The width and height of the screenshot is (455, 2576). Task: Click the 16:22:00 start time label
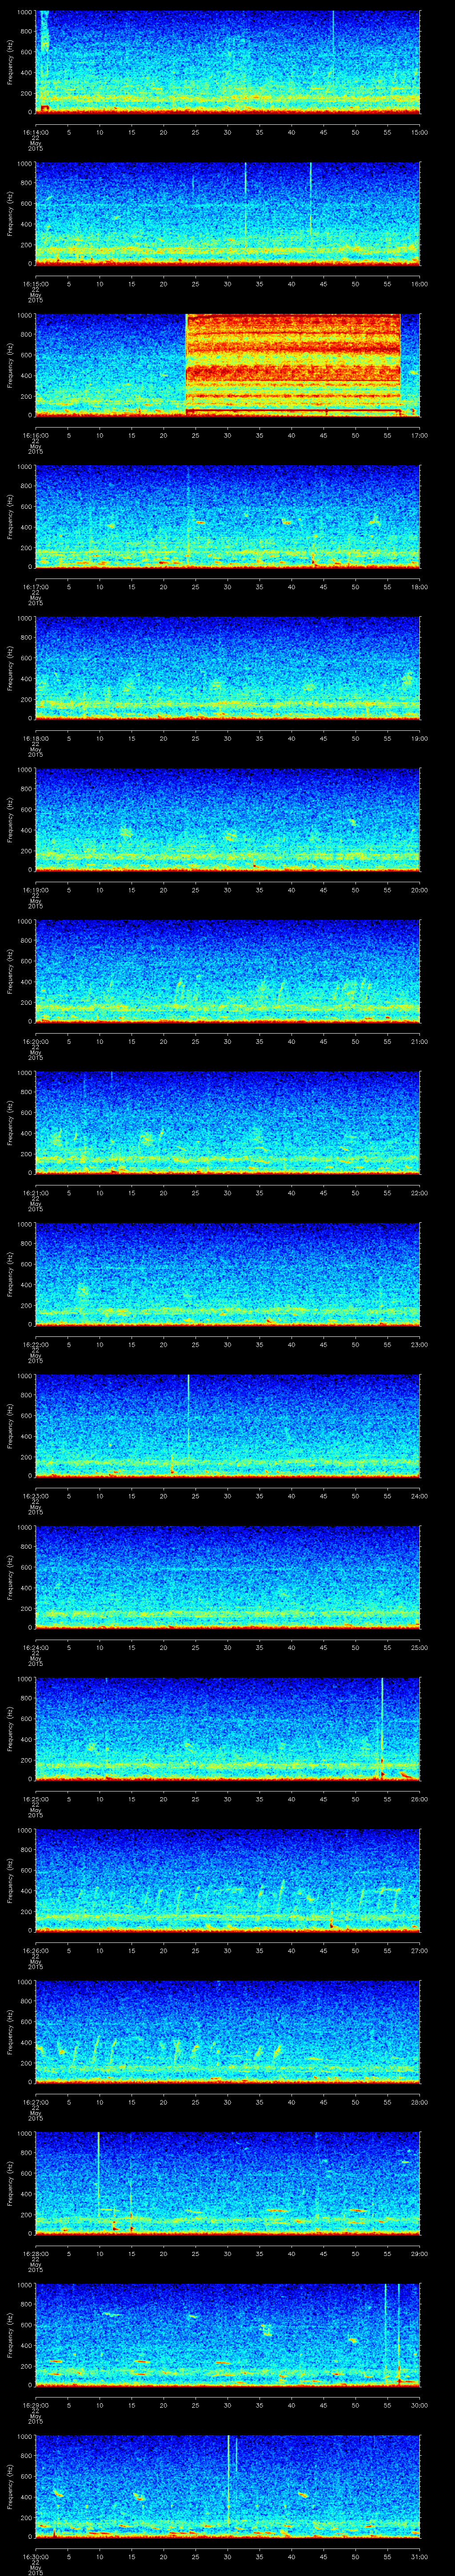35,1344
